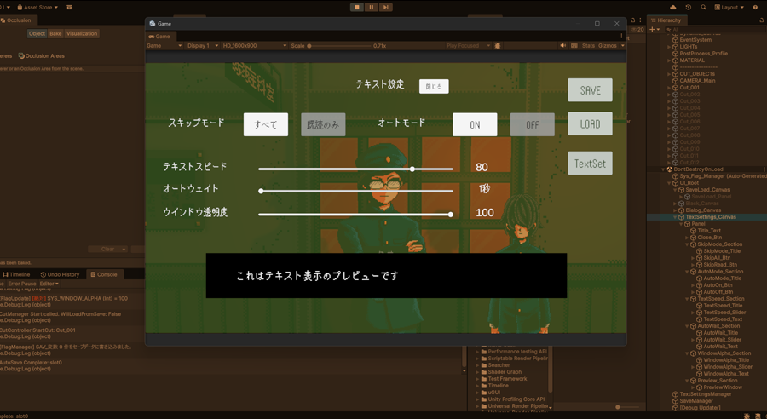This screenshot has height=419, width=767.
Task: Set auto mode to OFF
Action: [532, 124]
